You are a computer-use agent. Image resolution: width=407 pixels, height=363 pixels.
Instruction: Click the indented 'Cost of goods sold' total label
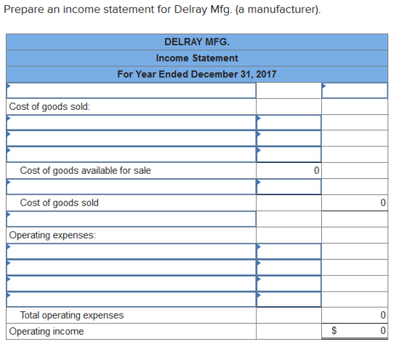(x=59, y=203)
